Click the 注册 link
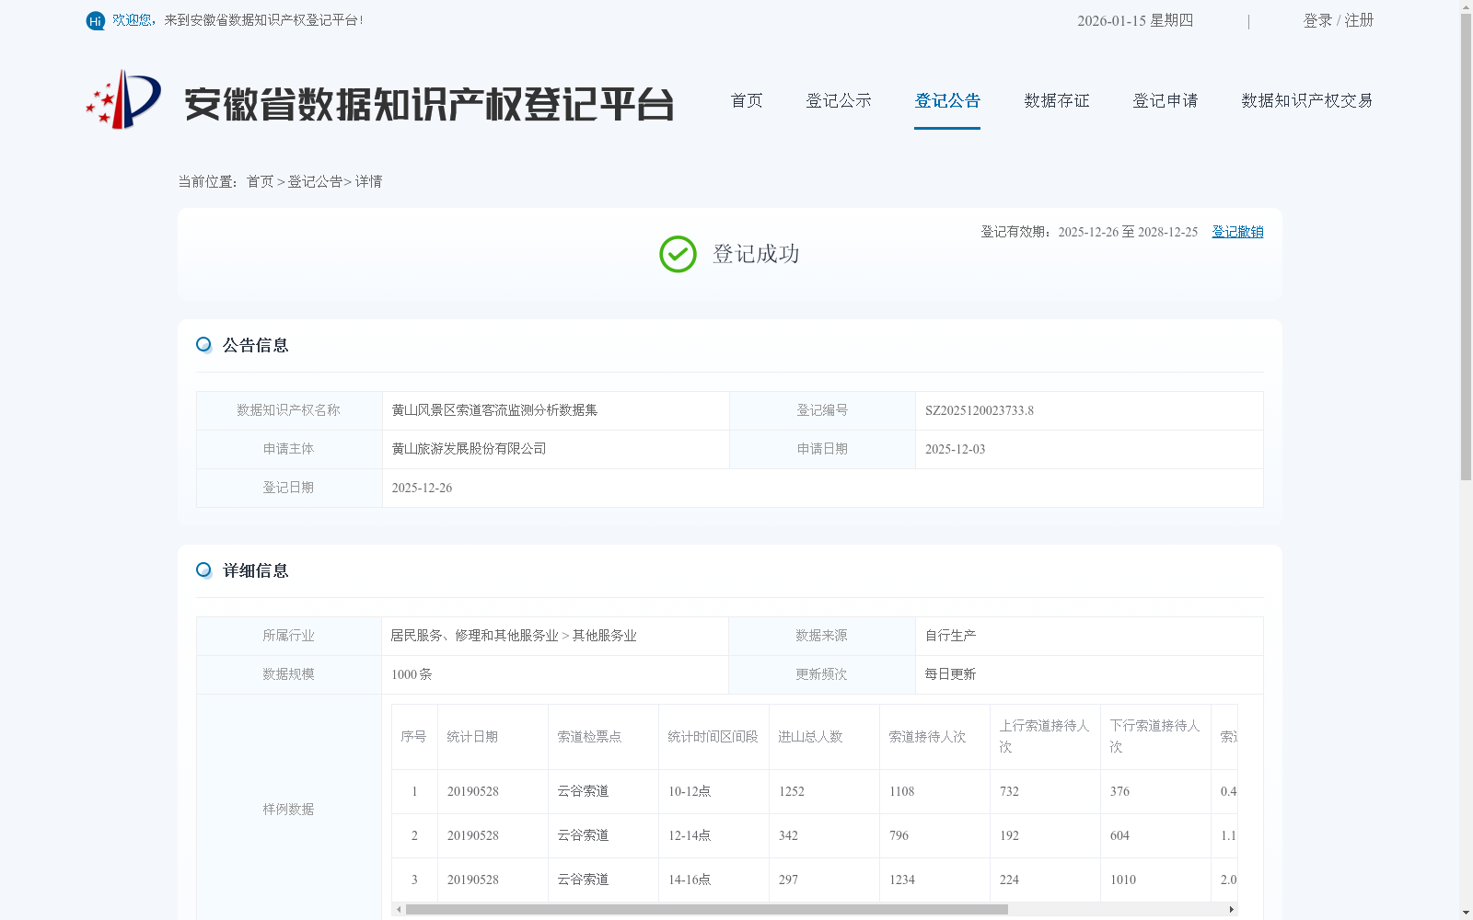Screen dimensions: 1473x920 1361,20
